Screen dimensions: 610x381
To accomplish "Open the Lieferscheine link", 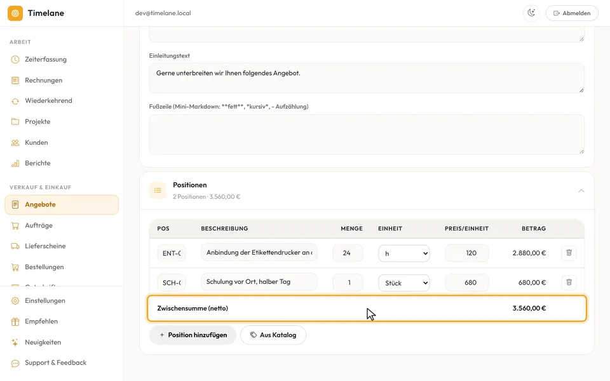I will (62, 246).
